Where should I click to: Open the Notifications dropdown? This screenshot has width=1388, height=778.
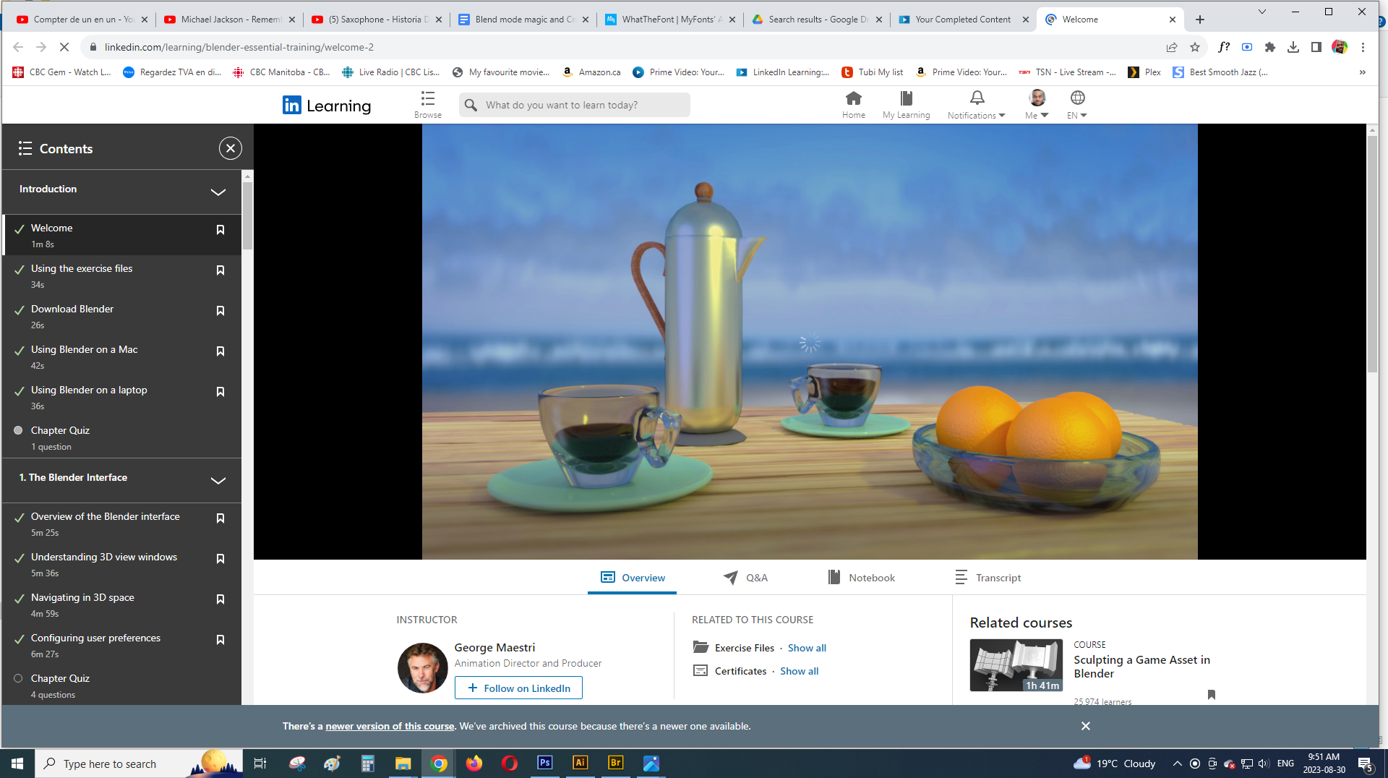(x=976, y=105)
